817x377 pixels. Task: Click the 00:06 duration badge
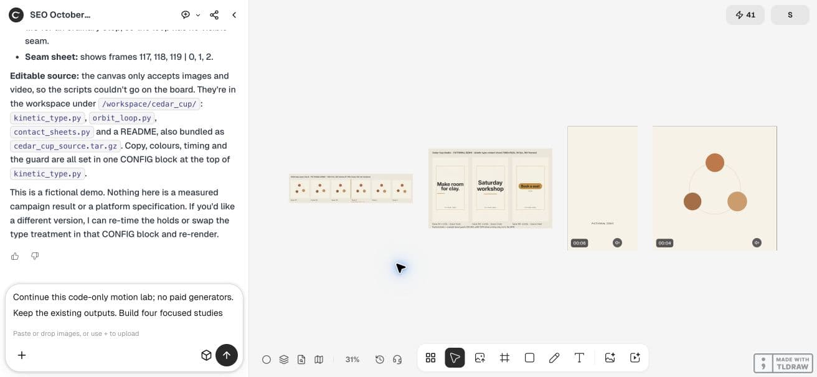coord(579,243)
